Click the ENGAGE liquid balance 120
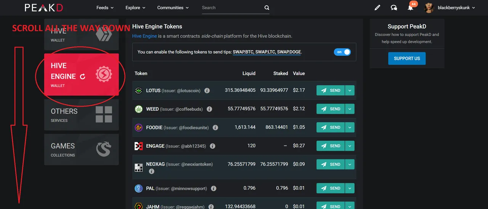Screen dimensions: 488x209 pyautogui.click(x=251, y=146)
